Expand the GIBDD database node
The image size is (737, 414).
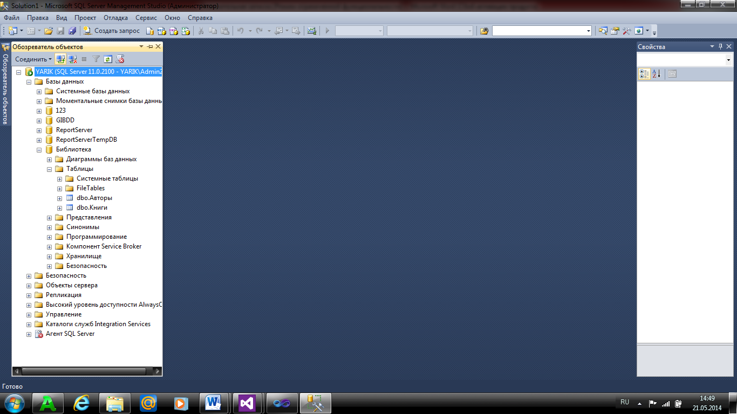(39, 120)
